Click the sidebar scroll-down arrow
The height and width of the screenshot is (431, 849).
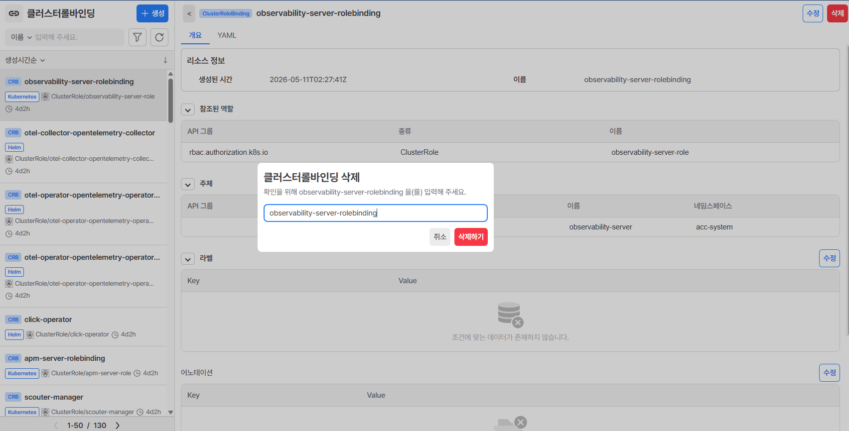pyautogui.click(x=171, y=412)
